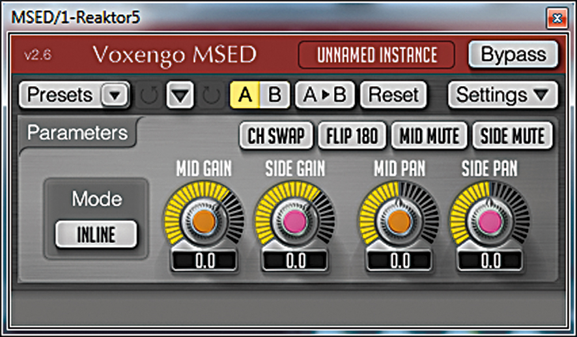The width and height of the screenshot is (577, 337).
Task: Click the Mid Gain 0.0 value field
Action: (x=204, y=261)
